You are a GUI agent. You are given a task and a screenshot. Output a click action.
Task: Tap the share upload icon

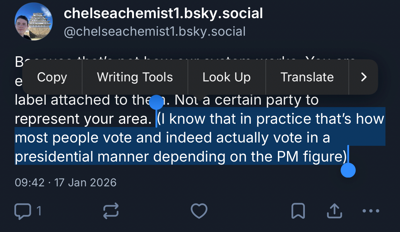coord(335,211)
